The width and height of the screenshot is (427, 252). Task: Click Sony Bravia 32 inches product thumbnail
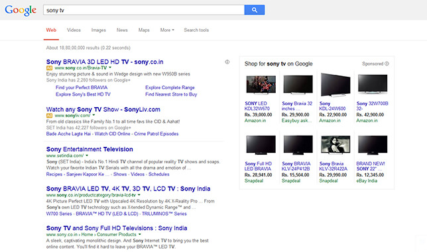298,85
